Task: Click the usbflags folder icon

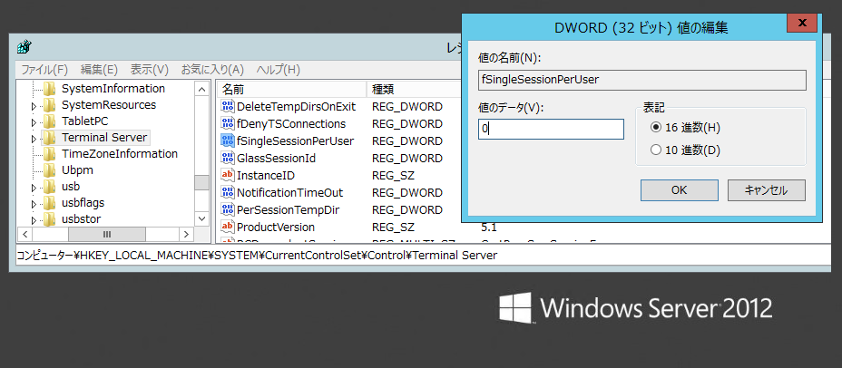Action: point(49,203)
